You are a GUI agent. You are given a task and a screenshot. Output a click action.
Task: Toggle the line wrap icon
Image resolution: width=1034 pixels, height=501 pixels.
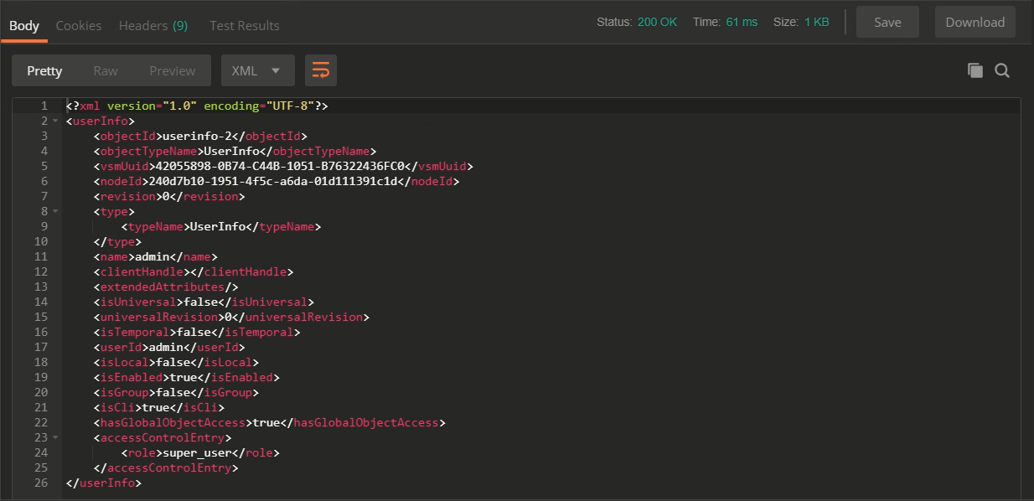321,71
